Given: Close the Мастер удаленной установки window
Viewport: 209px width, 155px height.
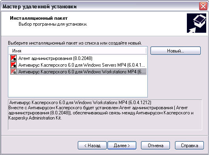Looking at the screenshot, I should coord(203,6).
